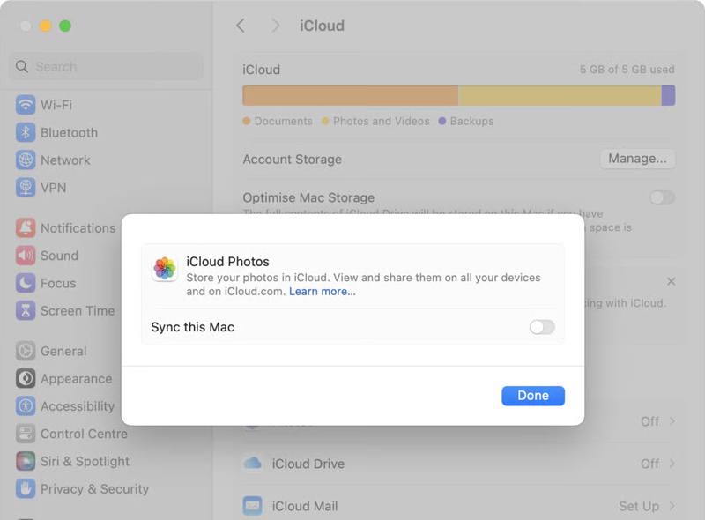The height and width of the screenshot is (520, 705).
Task: Open Bluetooth settings via its icon
Action: 26,132
